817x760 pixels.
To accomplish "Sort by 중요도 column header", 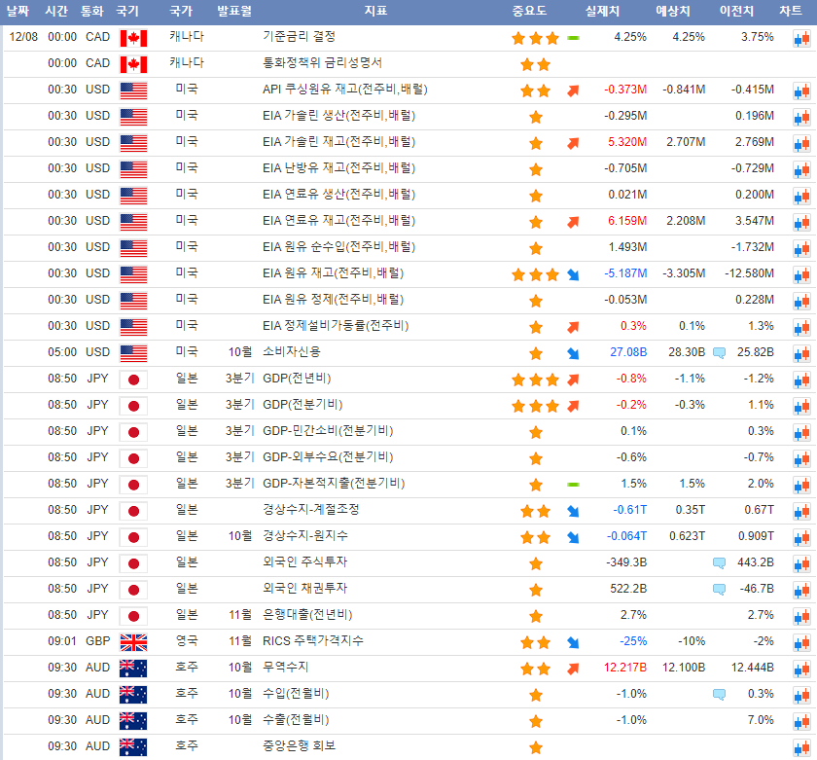I will [x=529, y=12].
